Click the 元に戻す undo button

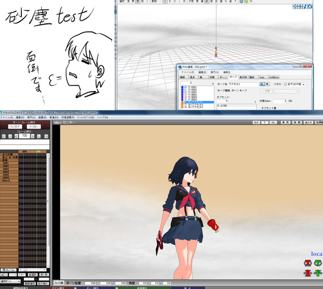click(x=15, y=127)
